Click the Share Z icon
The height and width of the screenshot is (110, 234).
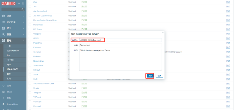(x=4, y=92)
